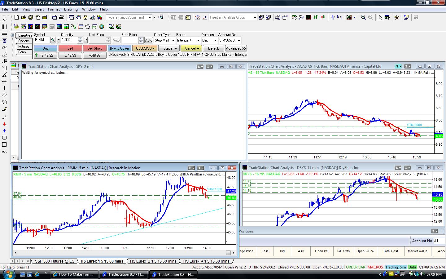Select the abc text label drawing tool
446x279 pixels.
pyautogui.click(x=4, y=151)
